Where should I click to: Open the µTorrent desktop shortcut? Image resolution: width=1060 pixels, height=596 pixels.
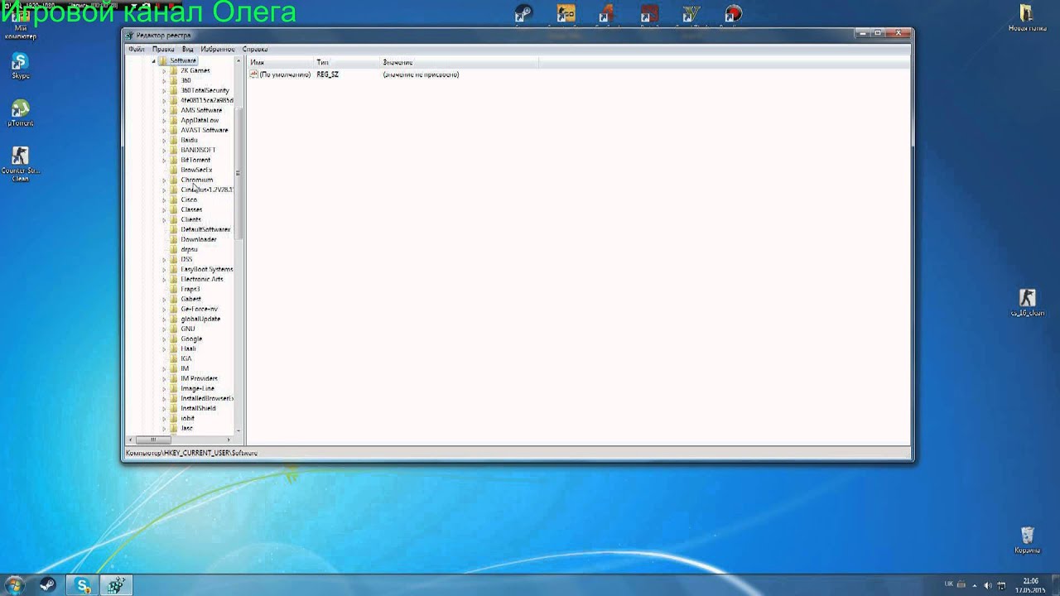[x=20, y=113]
